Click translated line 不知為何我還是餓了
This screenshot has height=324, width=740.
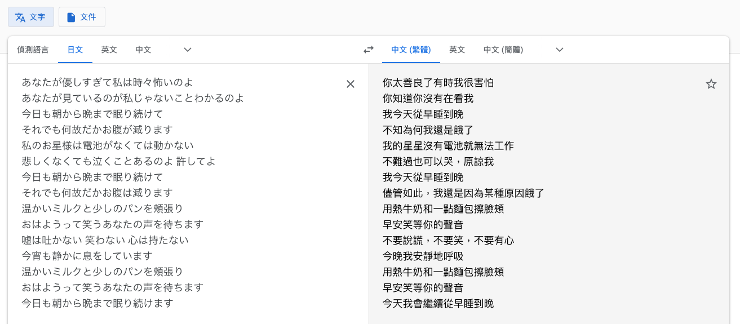[x=428, y=130]
